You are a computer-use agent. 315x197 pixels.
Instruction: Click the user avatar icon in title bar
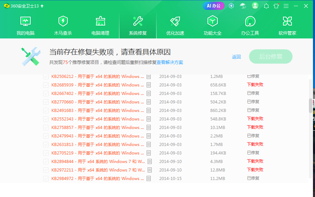255,6
